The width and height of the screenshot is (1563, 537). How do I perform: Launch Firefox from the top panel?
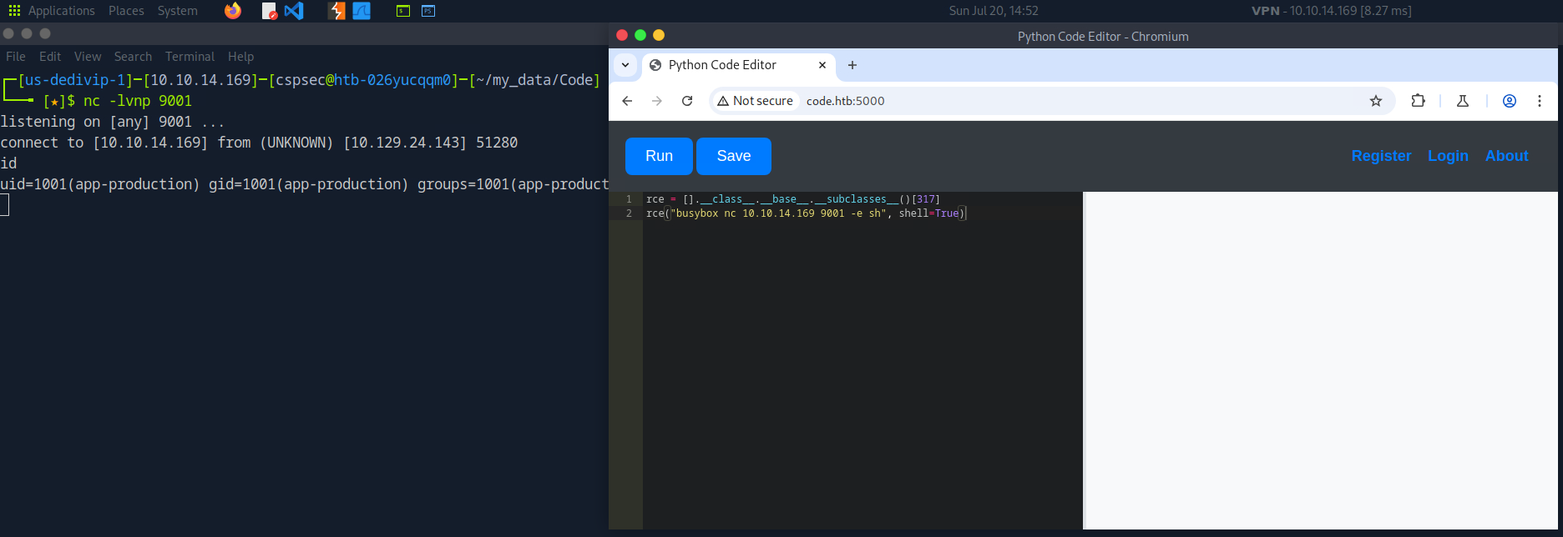(x=233, y=11)
